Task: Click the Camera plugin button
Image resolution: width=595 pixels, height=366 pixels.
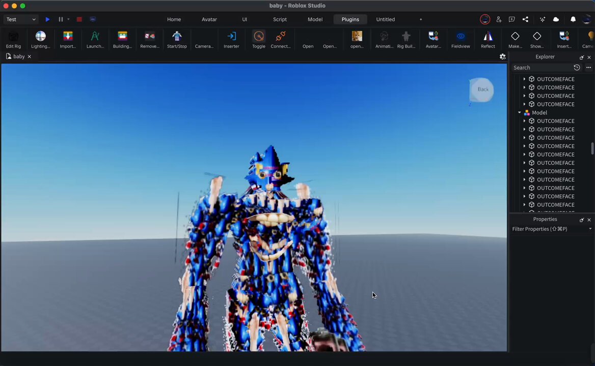Action: click(x=204, y=40)
